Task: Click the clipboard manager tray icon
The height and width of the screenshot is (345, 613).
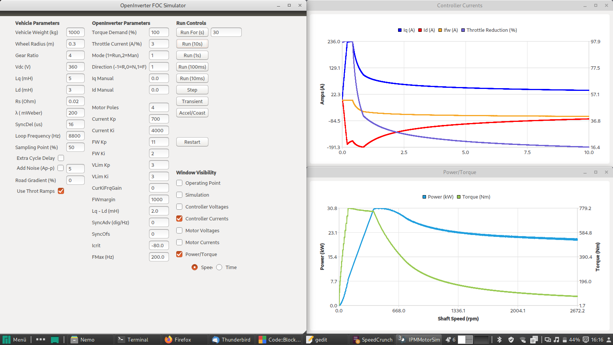Action: tap(534, 340)
